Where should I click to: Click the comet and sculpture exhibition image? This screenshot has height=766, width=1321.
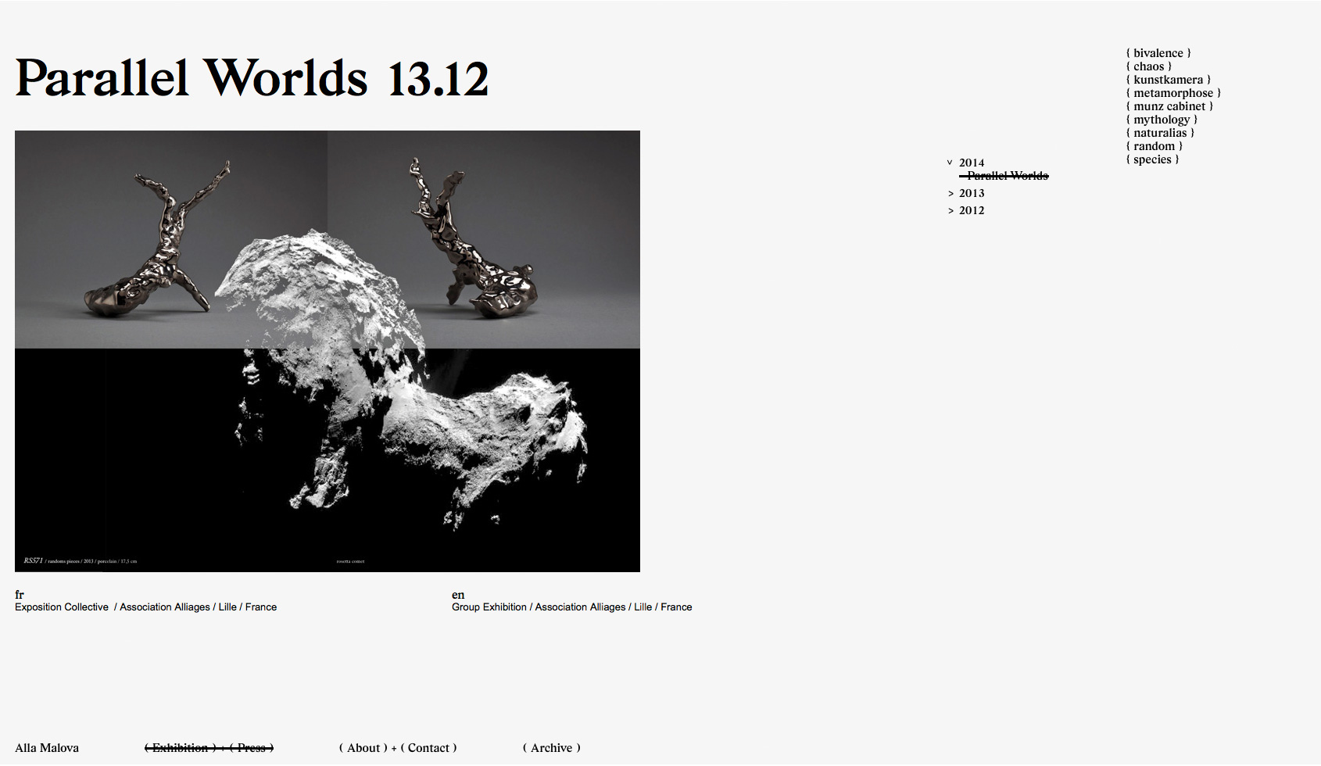point(327,351)
